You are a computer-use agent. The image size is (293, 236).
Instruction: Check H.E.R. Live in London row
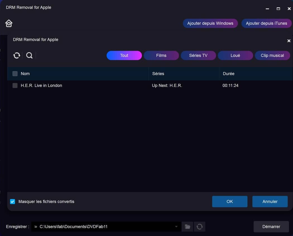pyautogui.click(x=15, y=85)
